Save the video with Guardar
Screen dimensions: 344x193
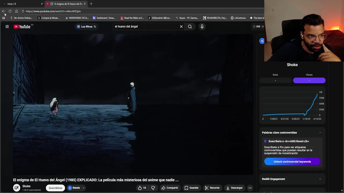[x=191, y=188]
